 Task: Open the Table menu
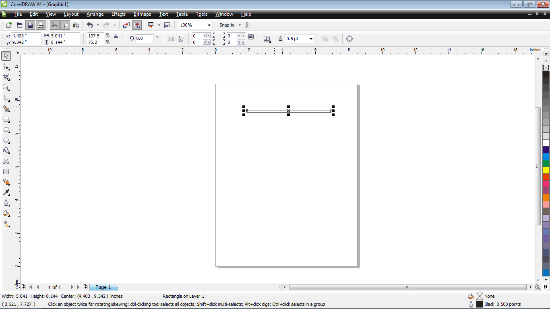click(182, 14)
